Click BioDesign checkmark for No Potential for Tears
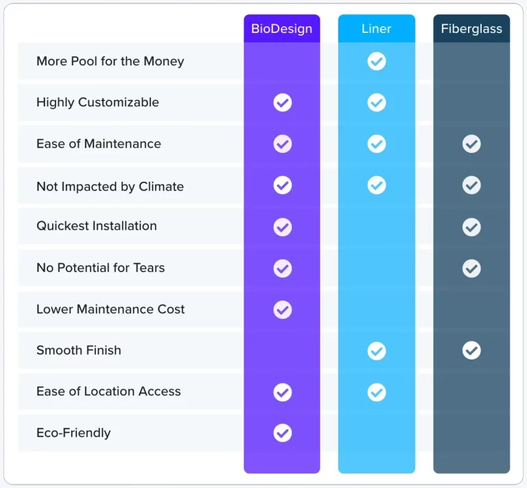Image resolution: width=527 pixels, height=488 pixels. pos(283,268)
